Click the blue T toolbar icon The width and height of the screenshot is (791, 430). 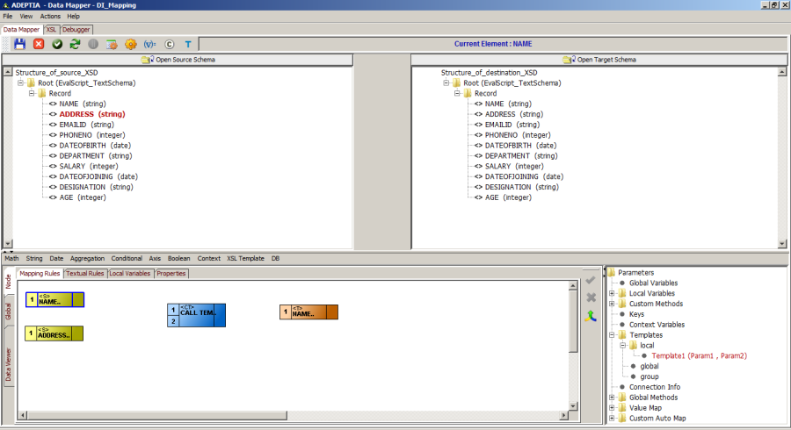(187, 44)
